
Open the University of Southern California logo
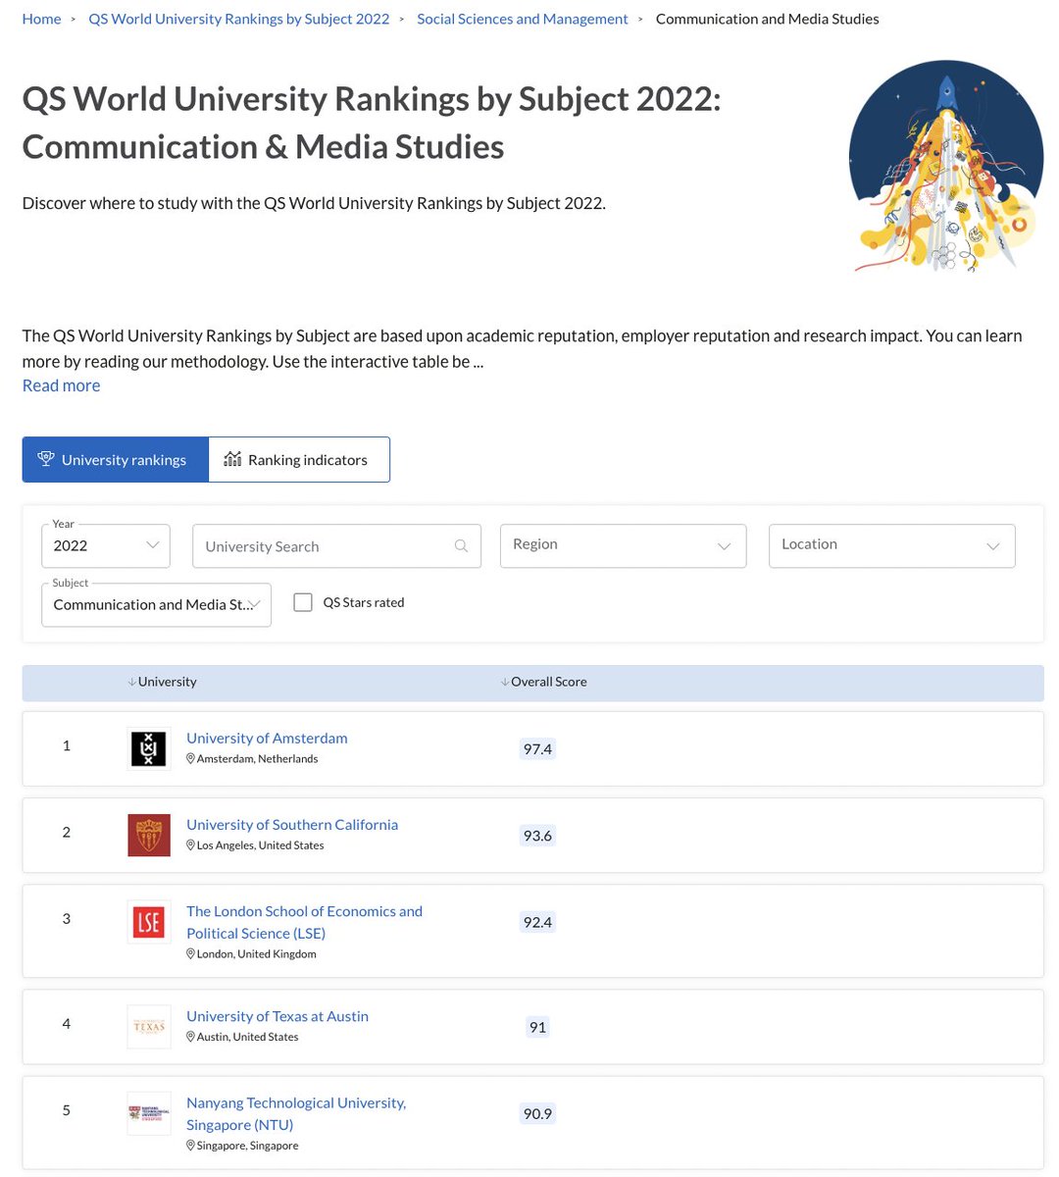pyautogui.click(x=149, y=835)
